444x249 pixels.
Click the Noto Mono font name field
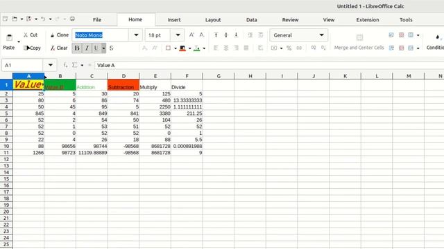(101, 35)
